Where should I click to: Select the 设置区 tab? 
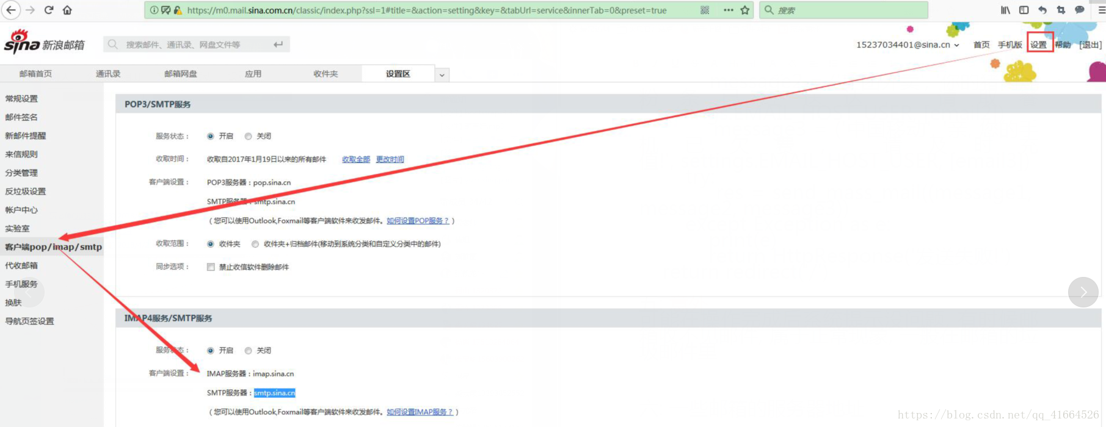[398, 74]
